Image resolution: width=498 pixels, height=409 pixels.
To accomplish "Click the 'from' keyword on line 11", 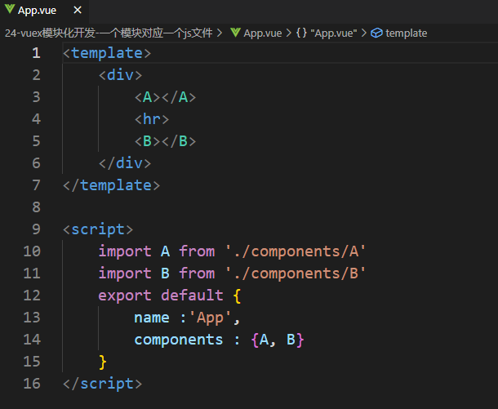I will pos(197,273).
